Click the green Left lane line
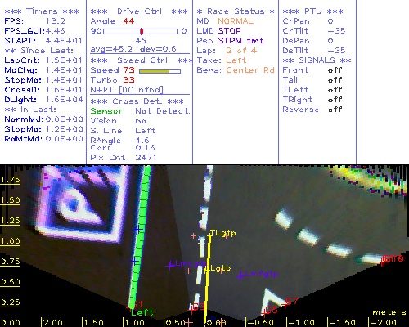Viewport: 409px width, 327px height. pos(140,237)
